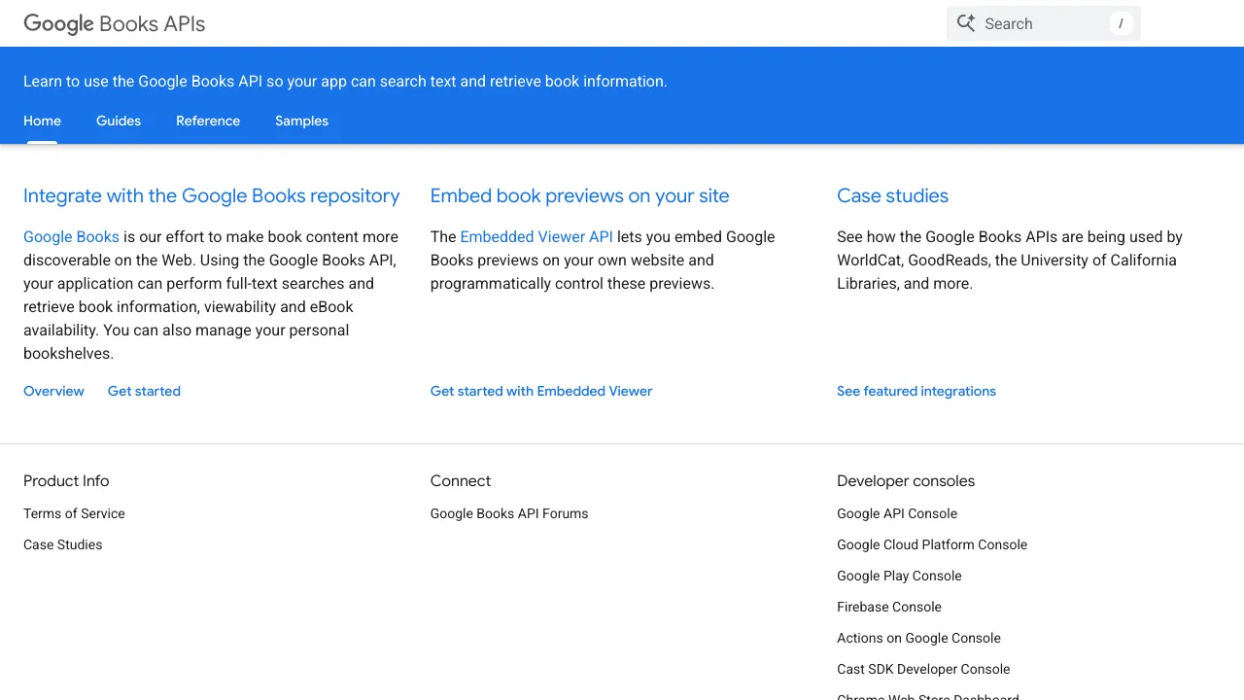Switch to the Home tab

[42, 121]
